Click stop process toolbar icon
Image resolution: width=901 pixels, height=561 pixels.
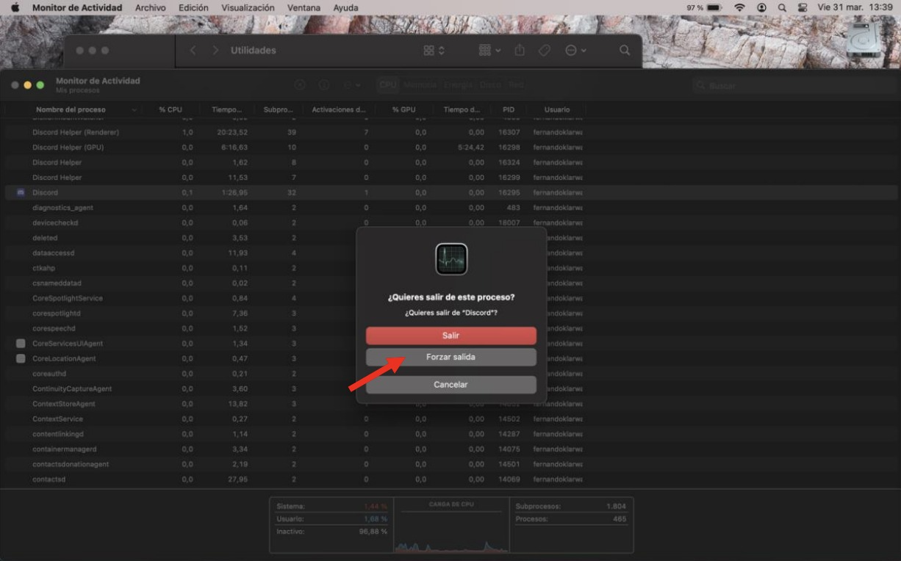[300, 85]
